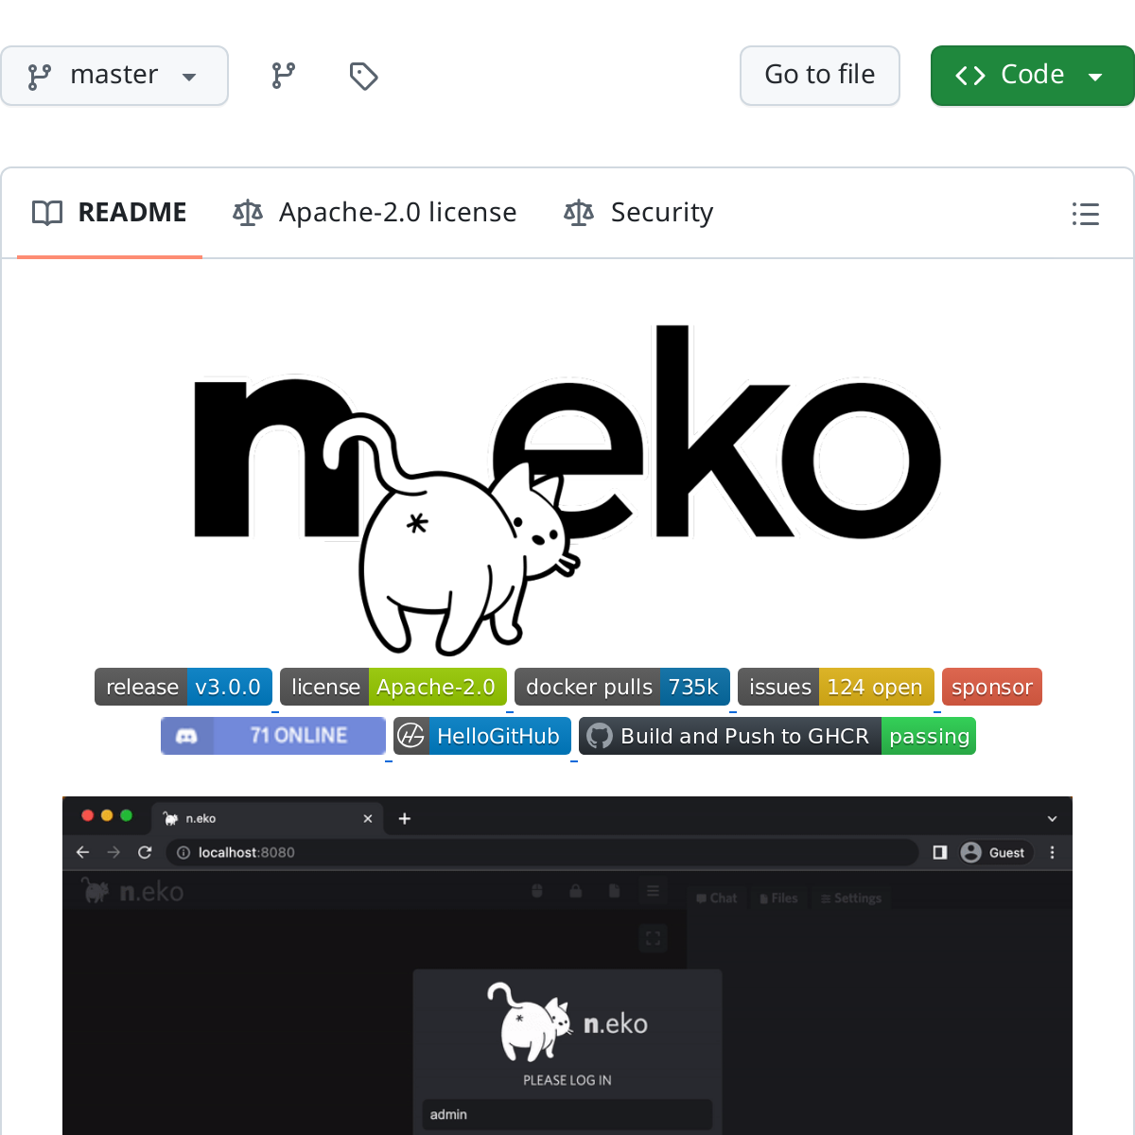This screenshot has height=1135, width=1135.
Task: Click the dimmed hamburger menu icon
Action: coord(653,891)
